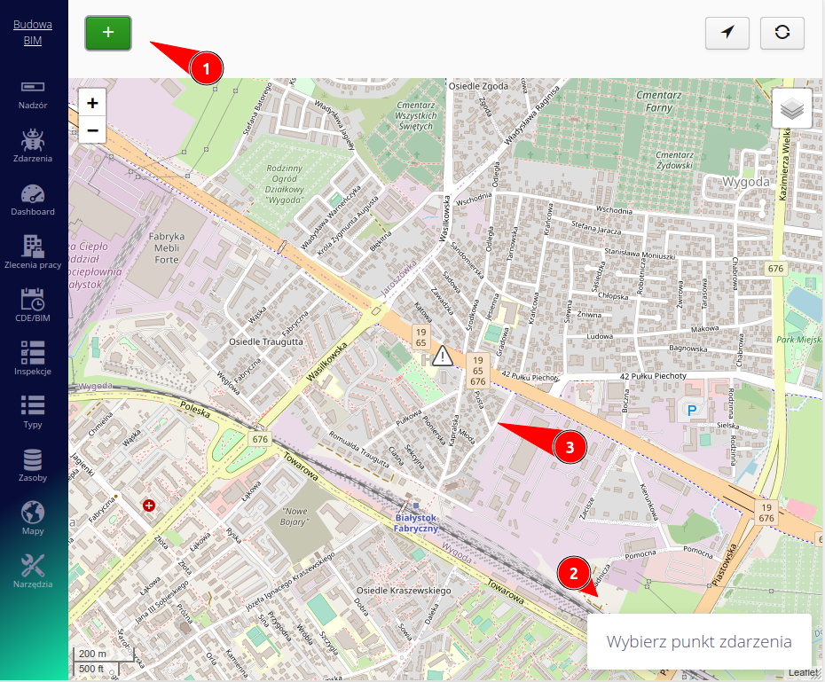Image resolution: width=825 pixels, height=682 pixels.
Task: Open Zlecenia pracy in sidebar
Action: 33,254
